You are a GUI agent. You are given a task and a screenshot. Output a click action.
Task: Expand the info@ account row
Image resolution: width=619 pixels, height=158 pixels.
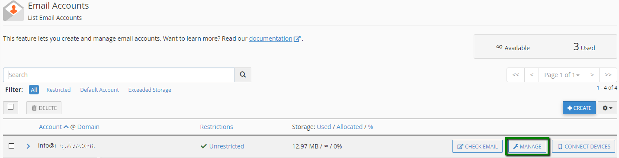28,146
